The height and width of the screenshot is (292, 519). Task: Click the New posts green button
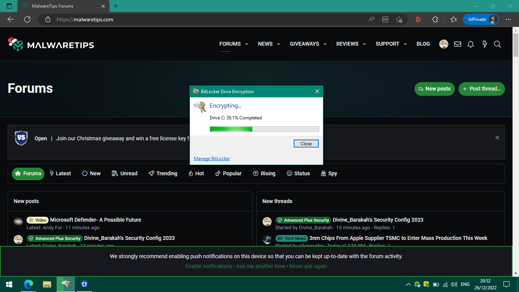(x=435, y=89)
